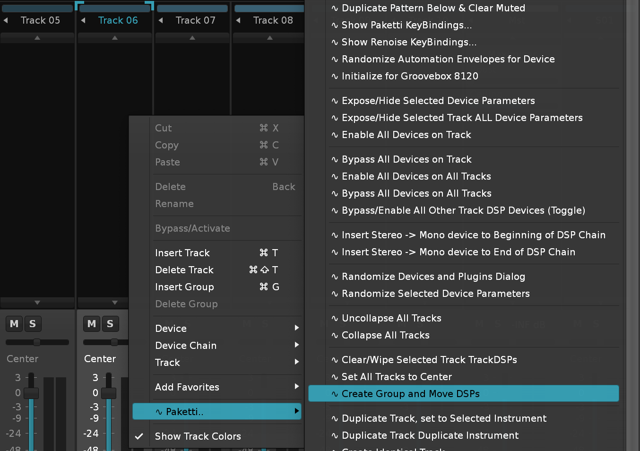640x451 pixels.
Task: Click the Track 05 panning slider
Action: 37,342
